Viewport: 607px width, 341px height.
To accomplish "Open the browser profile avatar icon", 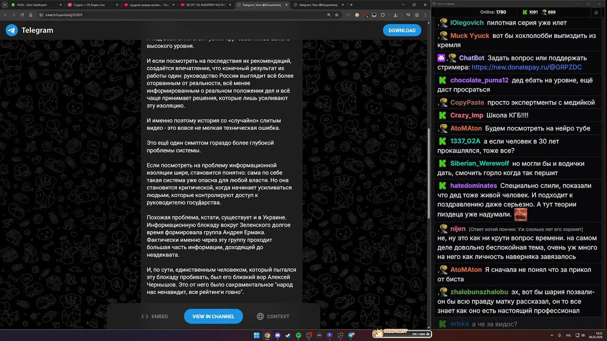I will pyautogui.click(x=417, y=15).
